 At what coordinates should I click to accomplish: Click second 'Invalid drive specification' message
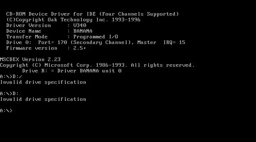43,99
